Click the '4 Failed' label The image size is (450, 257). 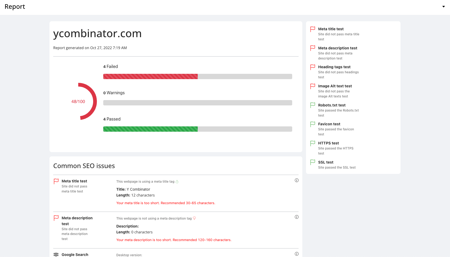pos(110,67)
